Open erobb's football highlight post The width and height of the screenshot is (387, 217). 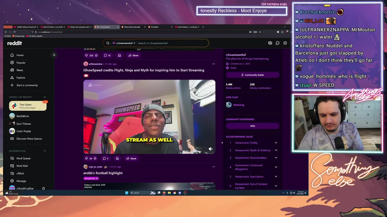103,173
